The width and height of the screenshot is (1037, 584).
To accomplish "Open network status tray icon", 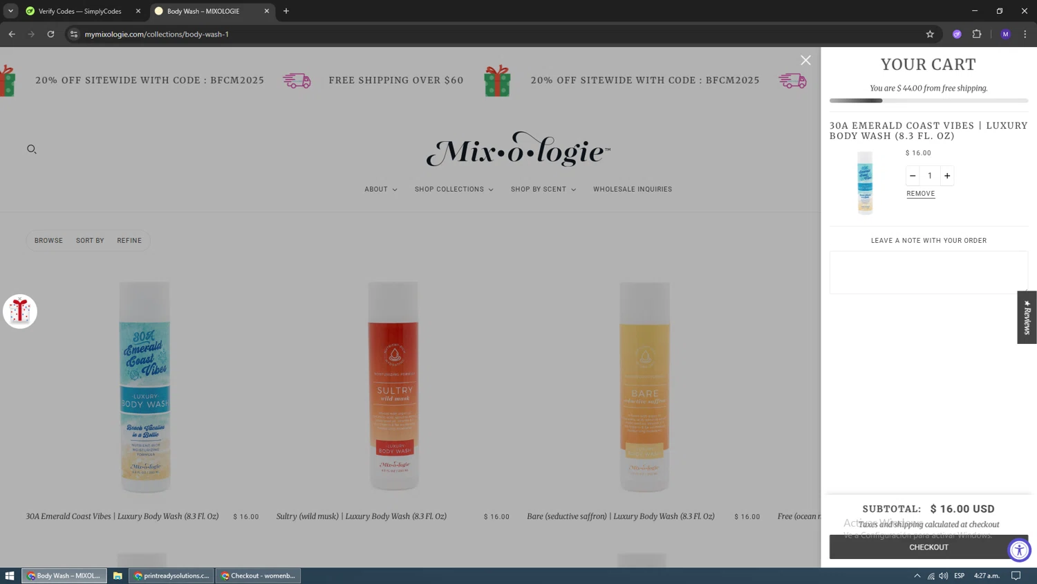I will tap(931, 576).
